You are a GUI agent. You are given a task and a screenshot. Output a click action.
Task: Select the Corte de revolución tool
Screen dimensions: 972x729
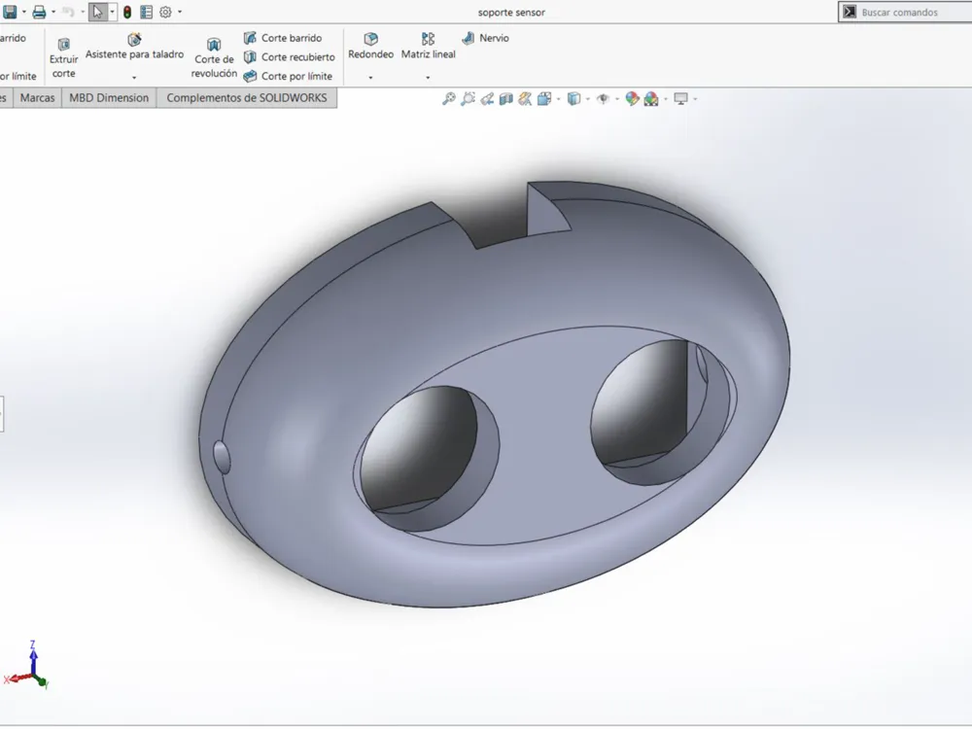tap(214, 45)
